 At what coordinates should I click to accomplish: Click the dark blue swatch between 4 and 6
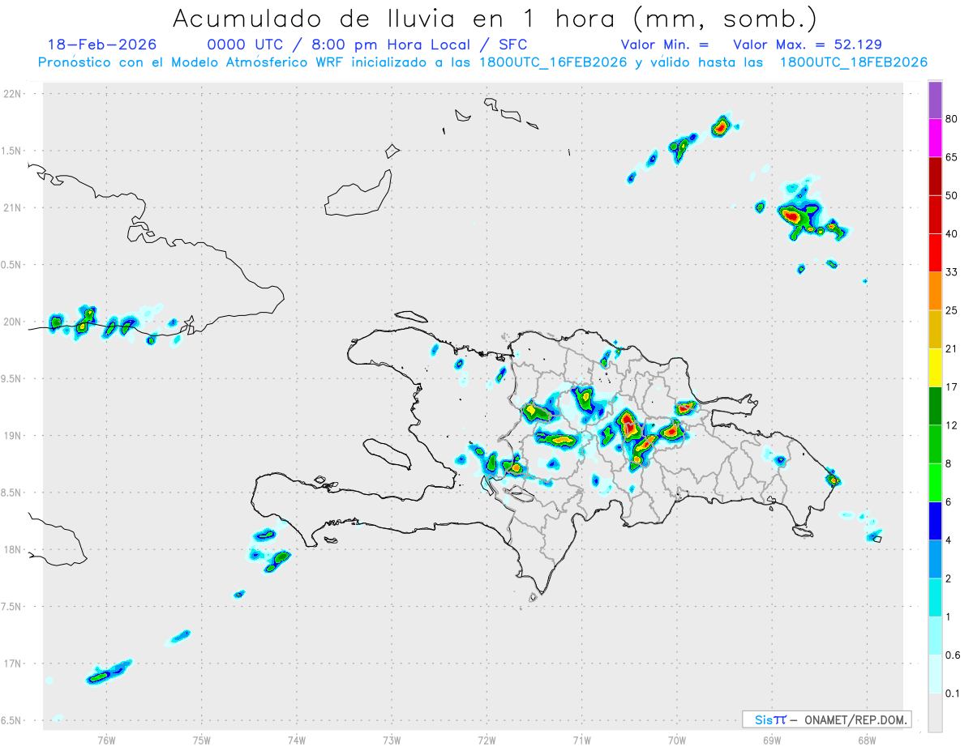935,521
